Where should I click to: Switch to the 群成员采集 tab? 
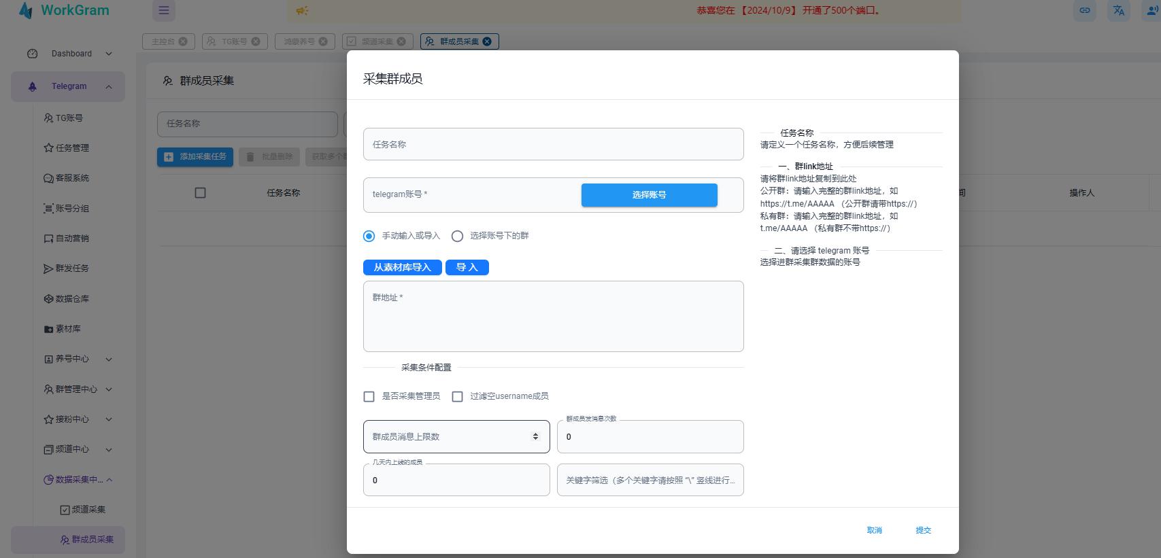[459, 41]
